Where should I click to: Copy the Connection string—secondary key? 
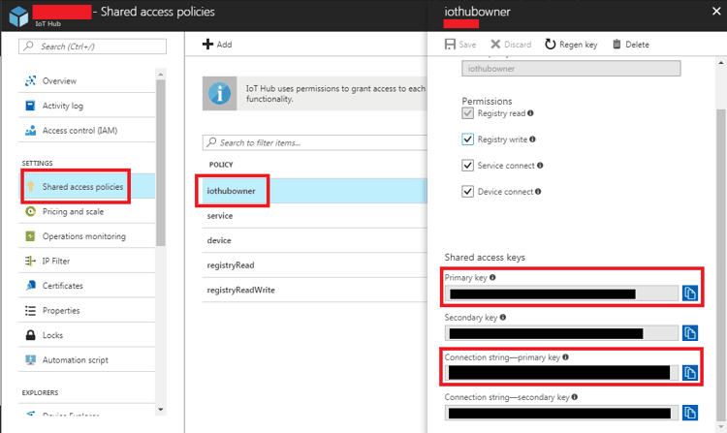point(690,412)
